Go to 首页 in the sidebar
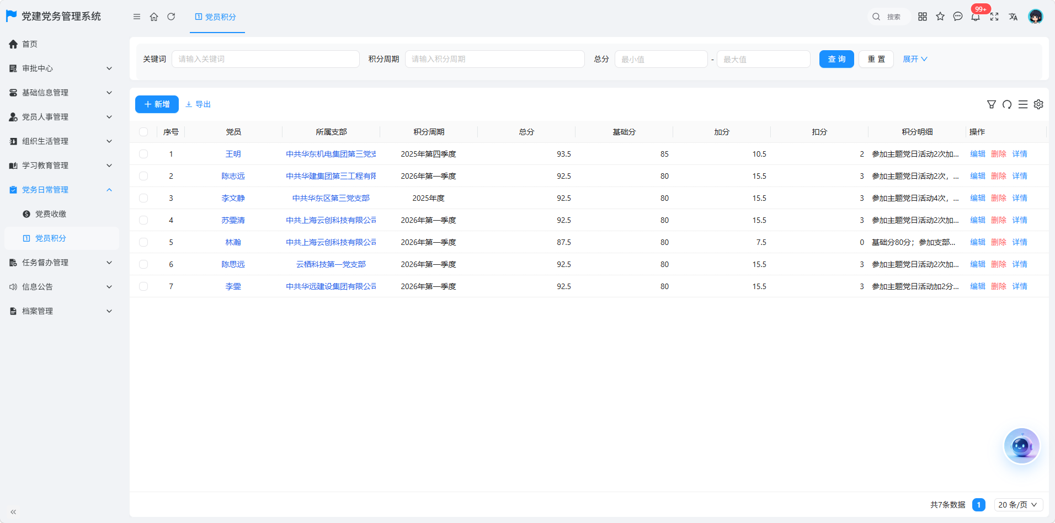Viewport: 1055px width, 523px height. click(x=61, y=44)
